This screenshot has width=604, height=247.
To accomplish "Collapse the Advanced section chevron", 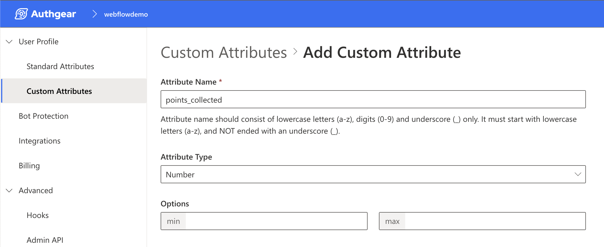I will click(9, 191).
